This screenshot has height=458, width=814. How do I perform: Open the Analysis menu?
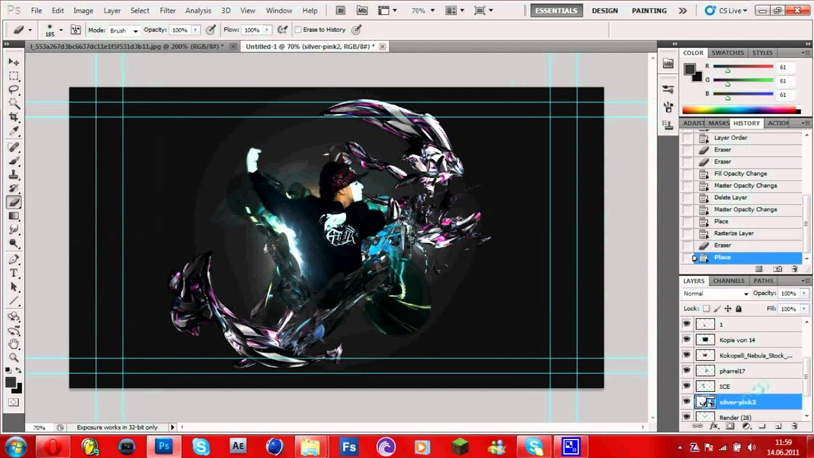click(198, 11)
